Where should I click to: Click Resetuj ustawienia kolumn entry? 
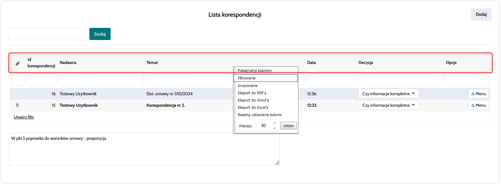tap(260, 115)
